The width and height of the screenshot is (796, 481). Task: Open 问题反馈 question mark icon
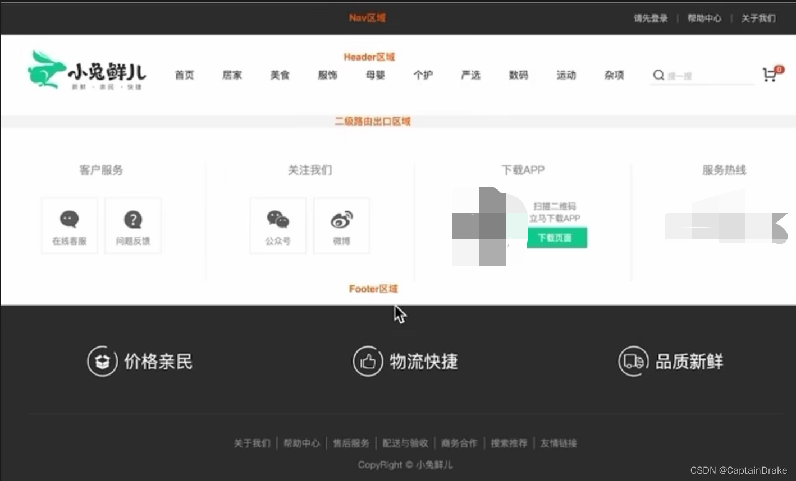pos(133,219)
